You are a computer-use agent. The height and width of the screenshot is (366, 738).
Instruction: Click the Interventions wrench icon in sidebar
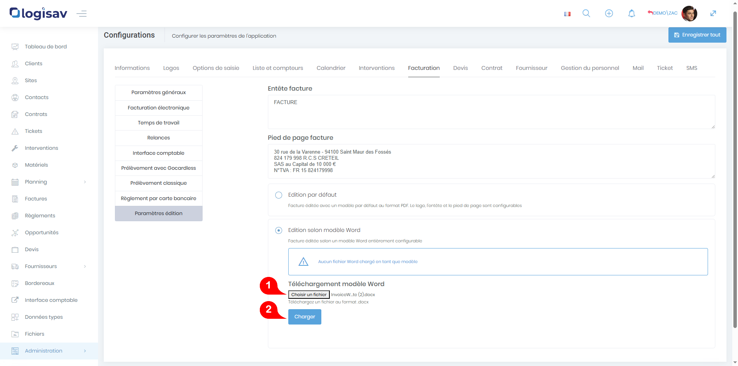point(15,148)
